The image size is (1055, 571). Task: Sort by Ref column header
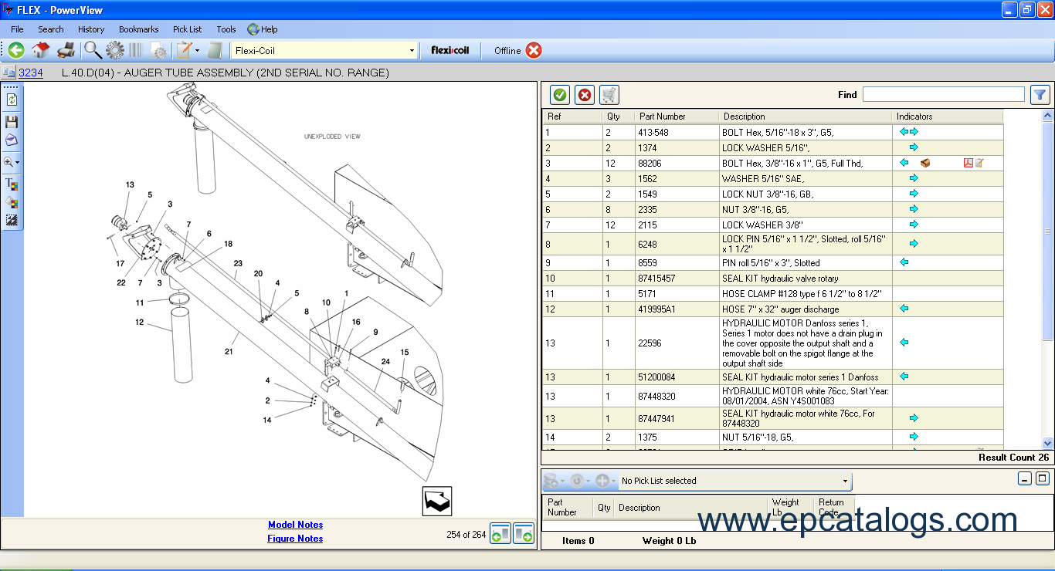tap(572, 117)
